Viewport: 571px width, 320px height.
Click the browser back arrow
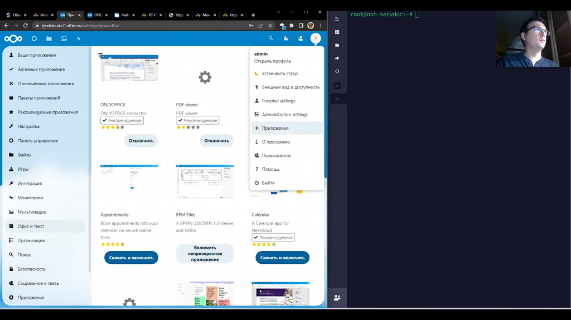pyautogui.click(x=6, y=26)
